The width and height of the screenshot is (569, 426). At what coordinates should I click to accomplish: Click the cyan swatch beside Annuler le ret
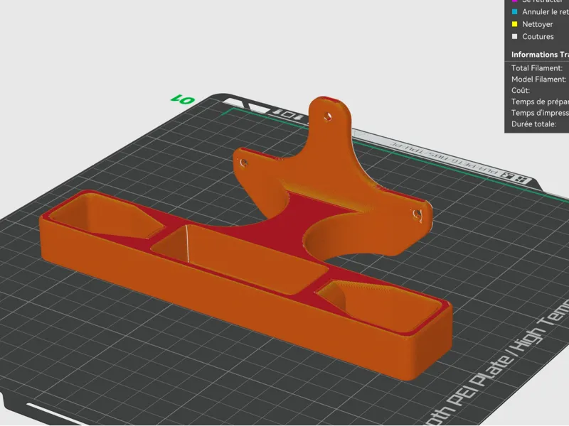point(514,12)
